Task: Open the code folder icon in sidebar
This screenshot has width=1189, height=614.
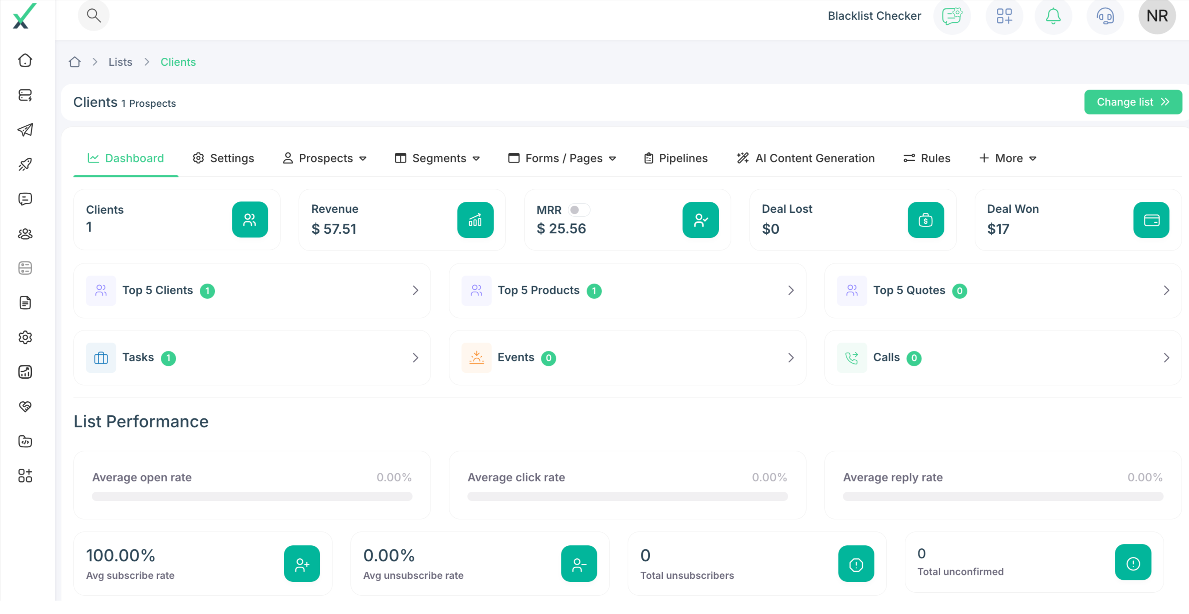Action: [25, 441]
